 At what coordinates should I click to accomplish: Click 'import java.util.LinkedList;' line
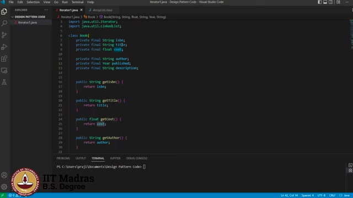[95, 26]
